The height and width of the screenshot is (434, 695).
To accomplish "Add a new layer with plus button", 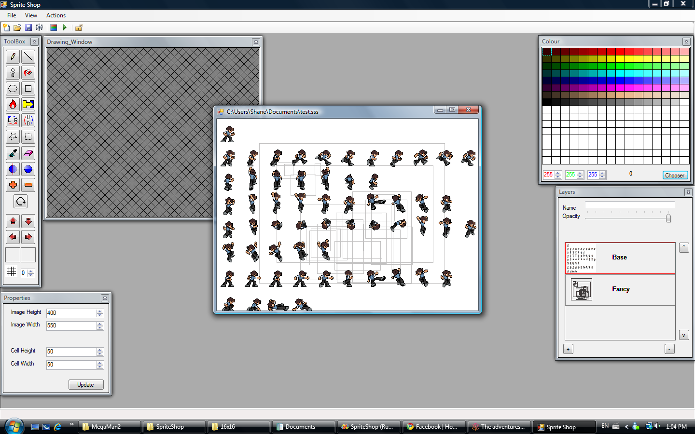I will (x=568, y=349).
